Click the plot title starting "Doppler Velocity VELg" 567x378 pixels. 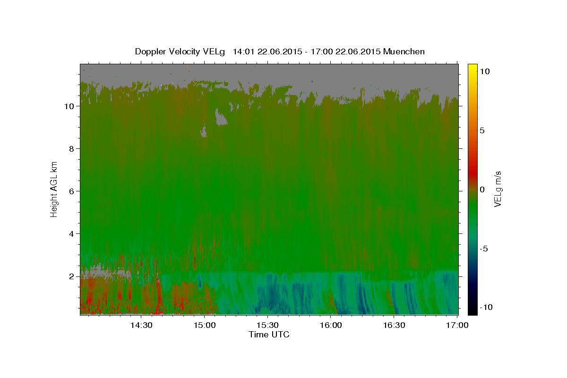pyautogui.click(x=280, y=52)
